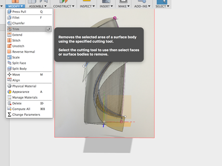This screenshot has height=166, width=222.
Task: Choose Press Pull from Modify menu
Action: (29, 11)
